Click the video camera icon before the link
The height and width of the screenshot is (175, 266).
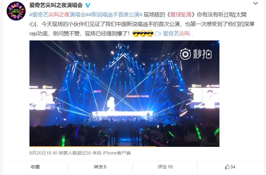[x=158, y=34]
